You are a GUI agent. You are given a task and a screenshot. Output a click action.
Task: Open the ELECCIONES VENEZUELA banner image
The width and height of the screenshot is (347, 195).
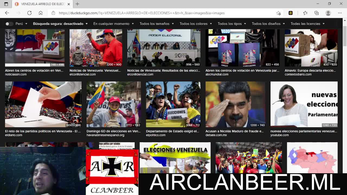point(175,157)
